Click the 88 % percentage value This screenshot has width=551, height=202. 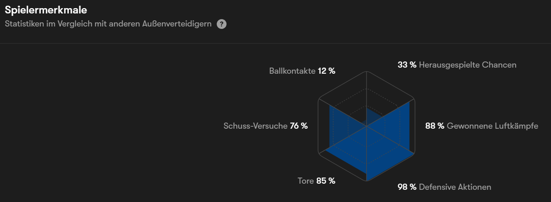coord(435,126)
